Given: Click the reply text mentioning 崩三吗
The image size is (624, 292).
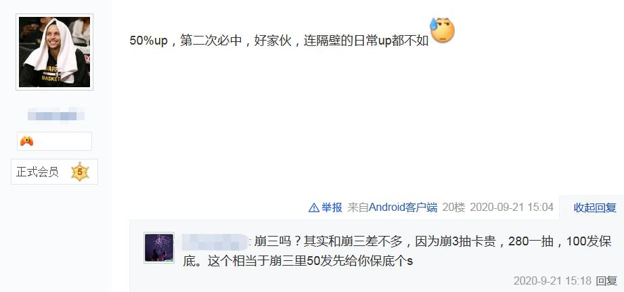Looking at the screenshot, I should tap(398, 251).
